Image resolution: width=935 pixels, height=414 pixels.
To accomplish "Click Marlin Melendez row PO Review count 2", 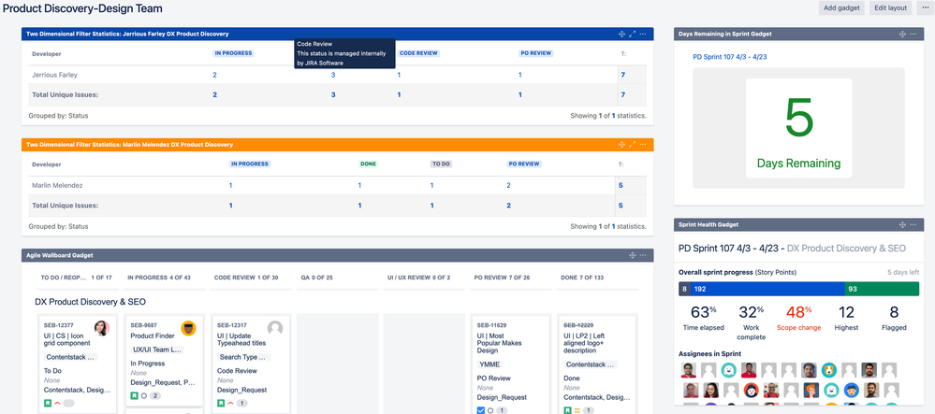I will (508, 185).
